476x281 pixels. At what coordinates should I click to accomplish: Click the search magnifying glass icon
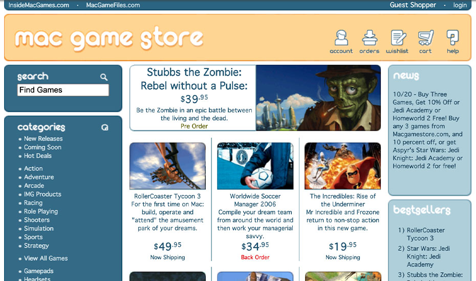point(104,77)
